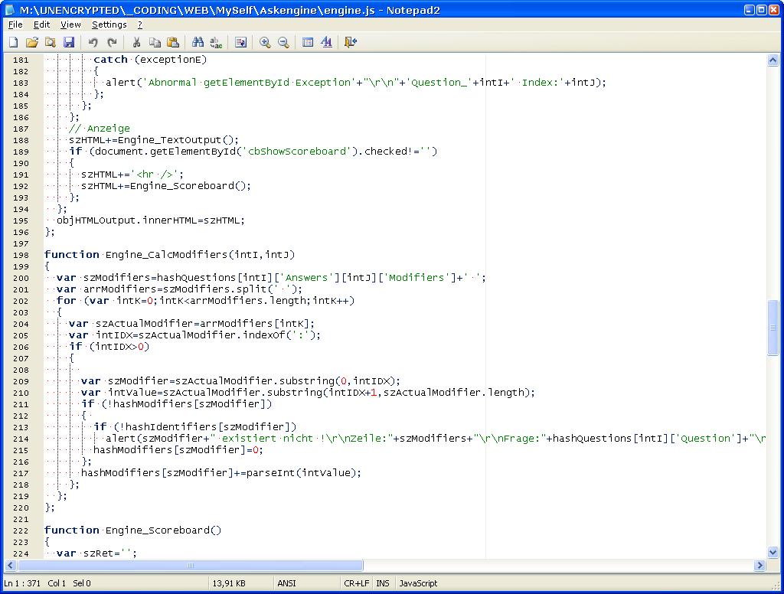Click 'parseInt(intValue)' on line 217
Screen dimensions: 784x594
[x=302, y=473]
